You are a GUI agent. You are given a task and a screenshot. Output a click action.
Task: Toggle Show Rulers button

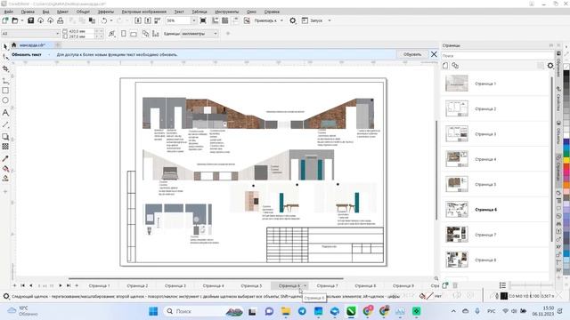click(216, 20)
